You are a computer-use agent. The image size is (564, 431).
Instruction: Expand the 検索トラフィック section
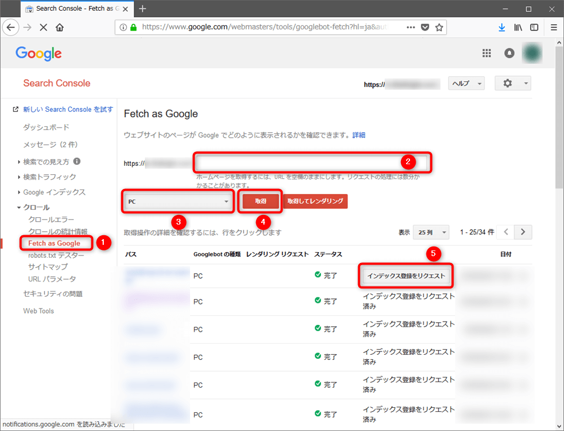pos(49,177)
